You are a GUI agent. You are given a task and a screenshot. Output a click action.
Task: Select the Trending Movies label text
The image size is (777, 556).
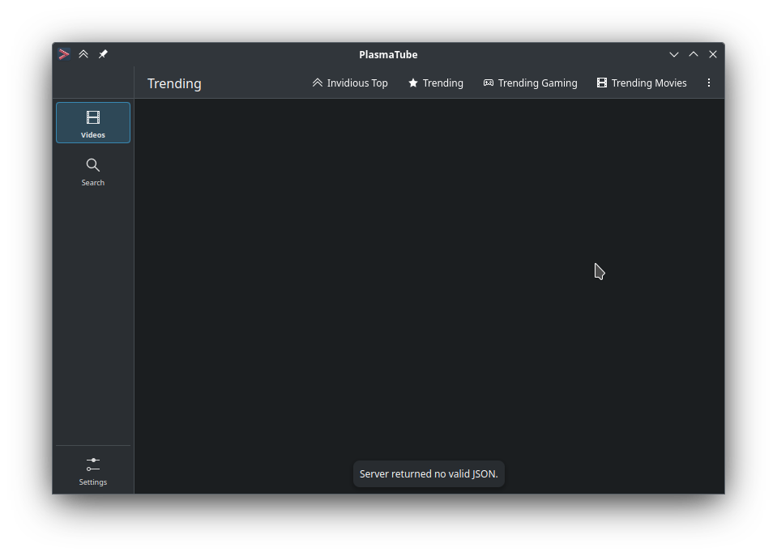[649, 83]
